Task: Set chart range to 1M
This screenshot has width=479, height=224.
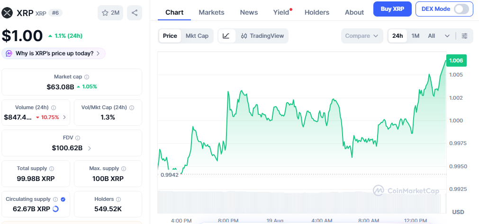Action: coord(415,36)
